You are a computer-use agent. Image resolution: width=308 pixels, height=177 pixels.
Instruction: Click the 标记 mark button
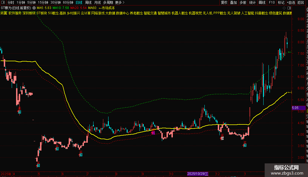tap(281, 2)
